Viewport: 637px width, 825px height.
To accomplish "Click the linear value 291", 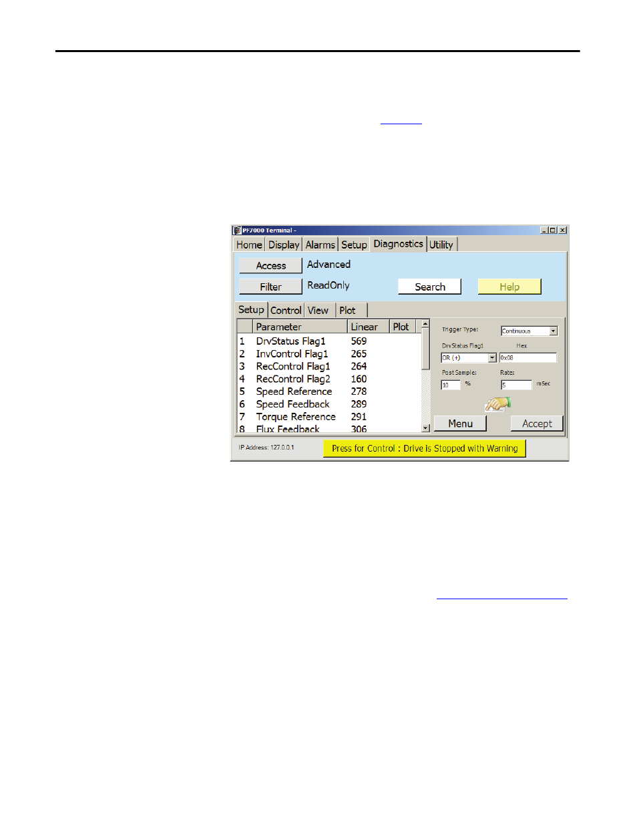I will point(359,417).
